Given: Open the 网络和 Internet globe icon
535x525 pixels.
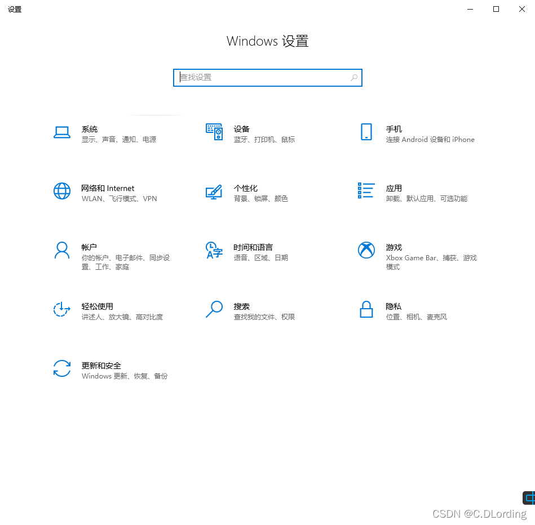Looking at the screenshot, I should (62, 191).
